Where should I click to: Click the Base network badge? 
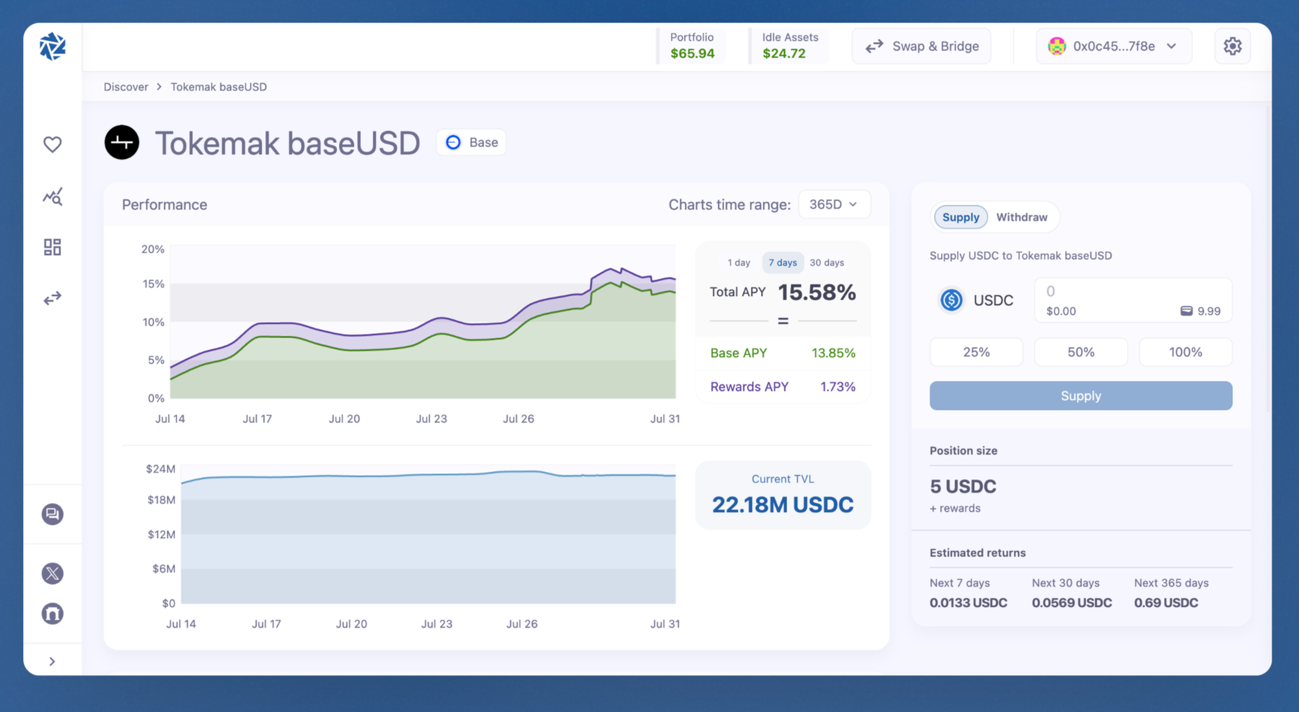(472, 142)
